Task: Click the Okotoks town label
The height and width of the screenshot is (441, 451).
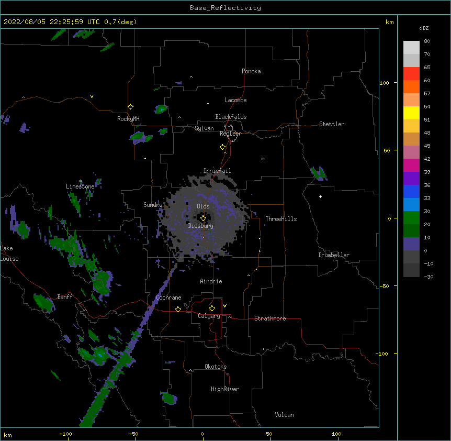Action: [216, 367]
